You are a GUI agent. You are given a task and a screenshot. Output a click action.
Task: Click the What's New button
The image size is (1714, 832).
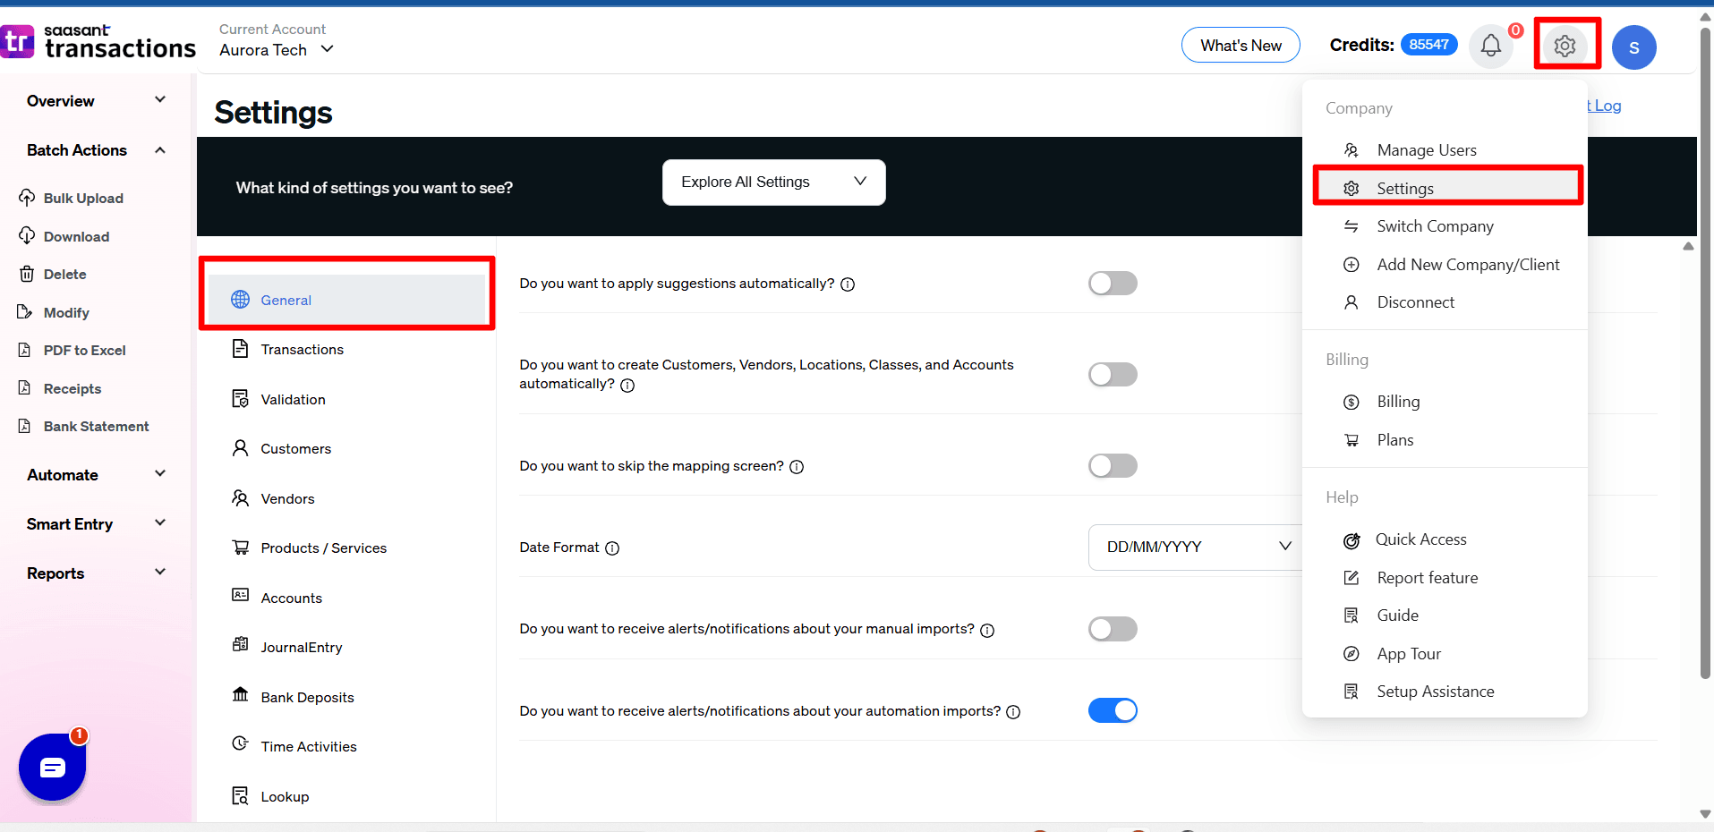point(1241,46)
